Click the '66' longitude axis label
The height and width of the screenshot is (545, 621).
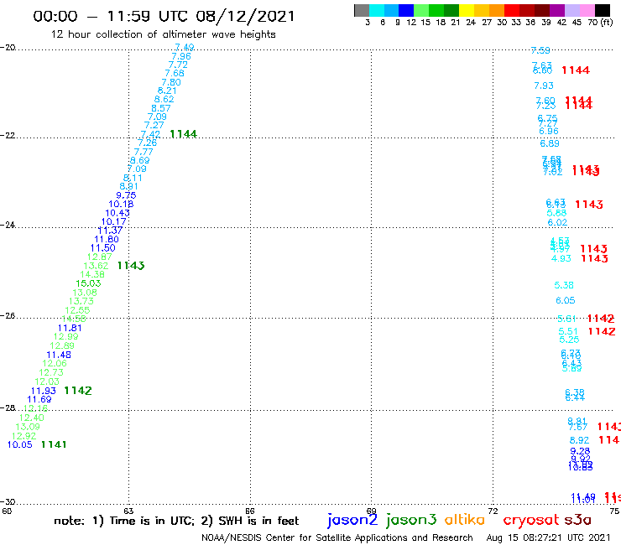(x=250, y=511)
